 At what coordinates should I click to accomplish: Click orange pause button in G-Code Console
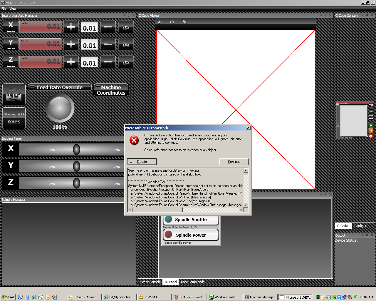371,131
